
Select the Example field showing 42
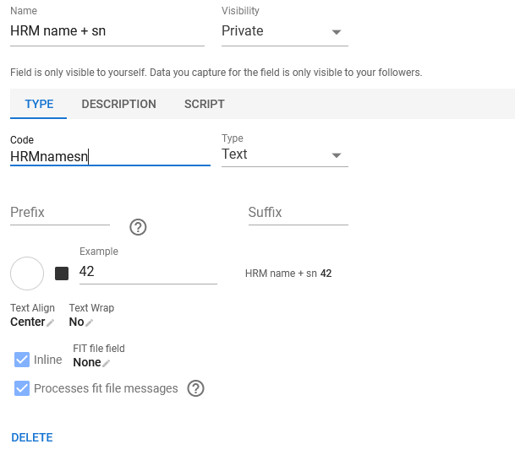click(148, 272)
